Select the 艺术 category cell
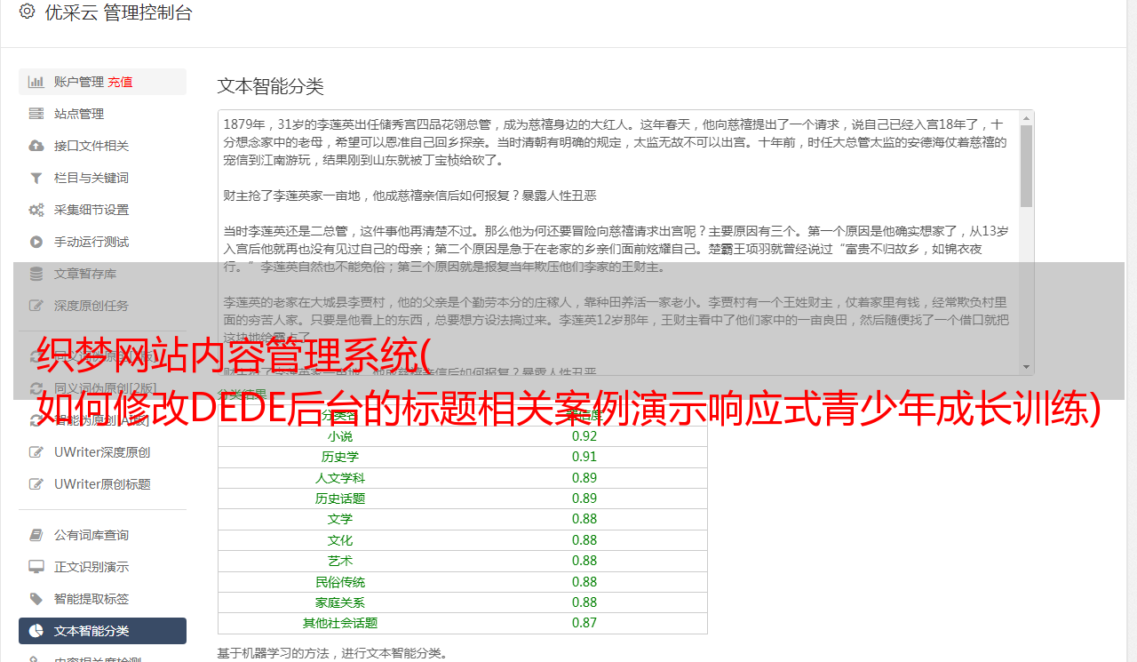1137x662 pixels. 340,561
